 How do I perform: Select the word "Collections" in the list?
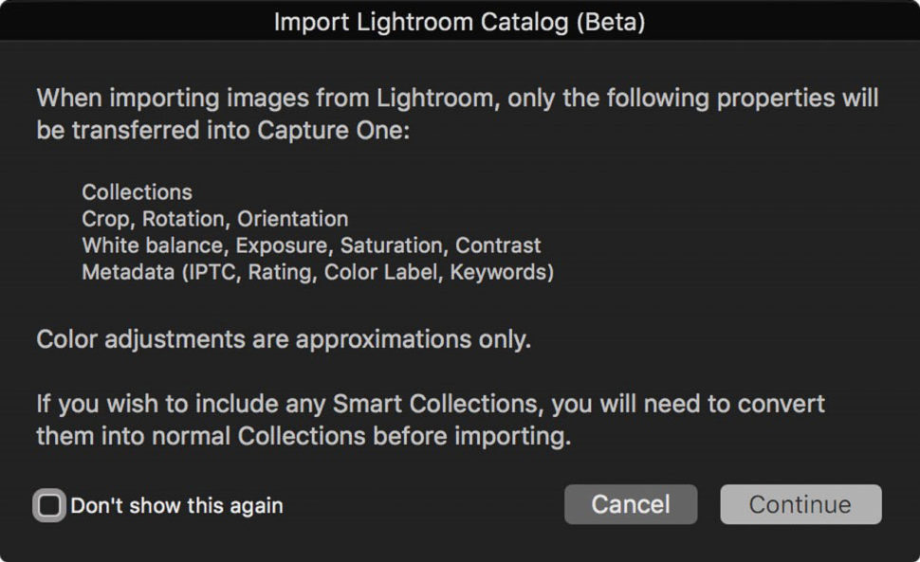pyautogui.click(x=137, y=191)
